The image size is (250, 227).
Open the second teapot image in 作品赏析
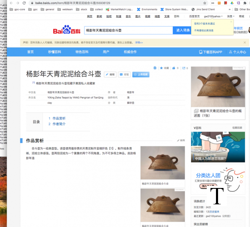click(163, 205)
